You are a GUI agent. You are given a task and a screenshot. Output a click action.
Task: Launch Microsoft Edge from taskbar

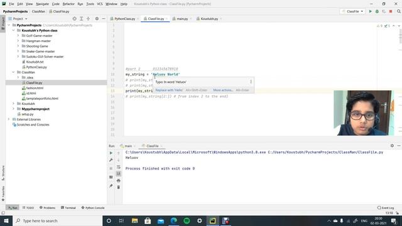pyautogui.click(x=174, y=220)
